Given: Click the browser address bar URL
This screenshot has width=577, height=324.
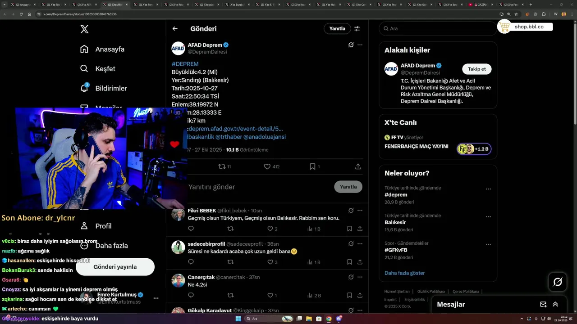Looking at the screenshot, I should [80, 14].
